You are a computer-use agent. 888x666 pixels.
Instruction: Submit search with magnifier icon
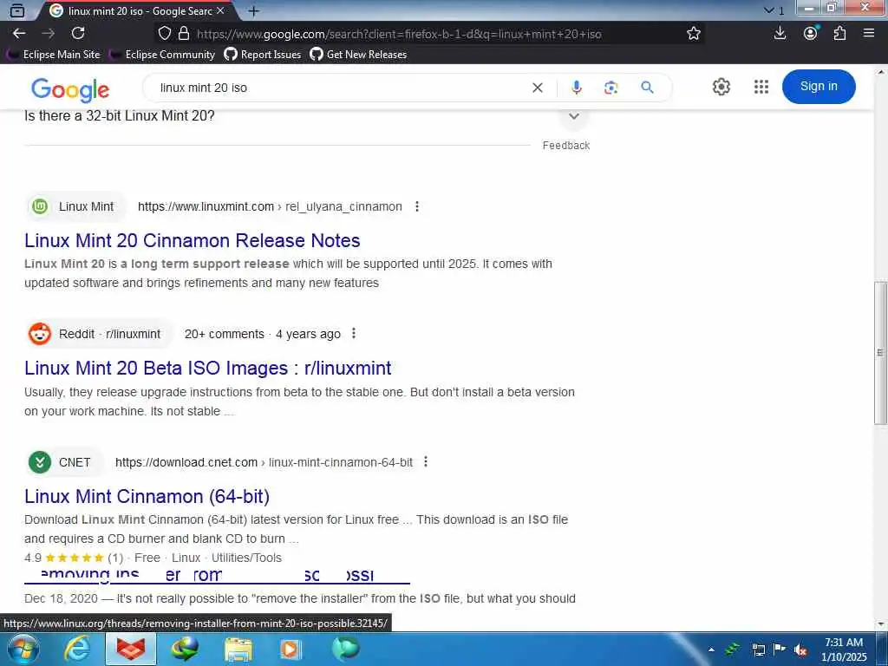[x=647, y=88]
